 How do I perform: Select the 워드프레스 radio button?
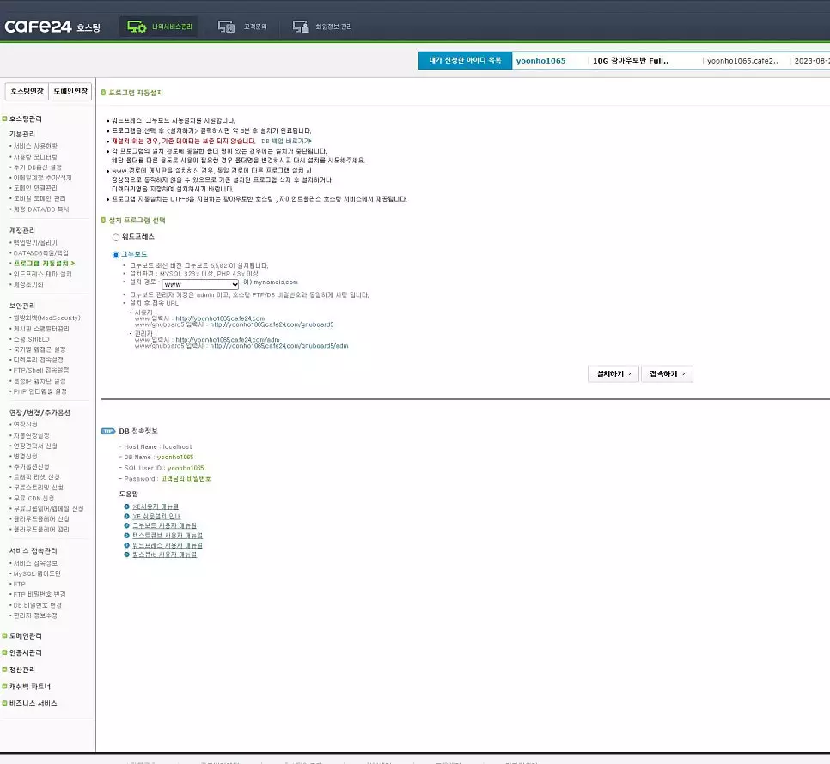tap(117, 237)
